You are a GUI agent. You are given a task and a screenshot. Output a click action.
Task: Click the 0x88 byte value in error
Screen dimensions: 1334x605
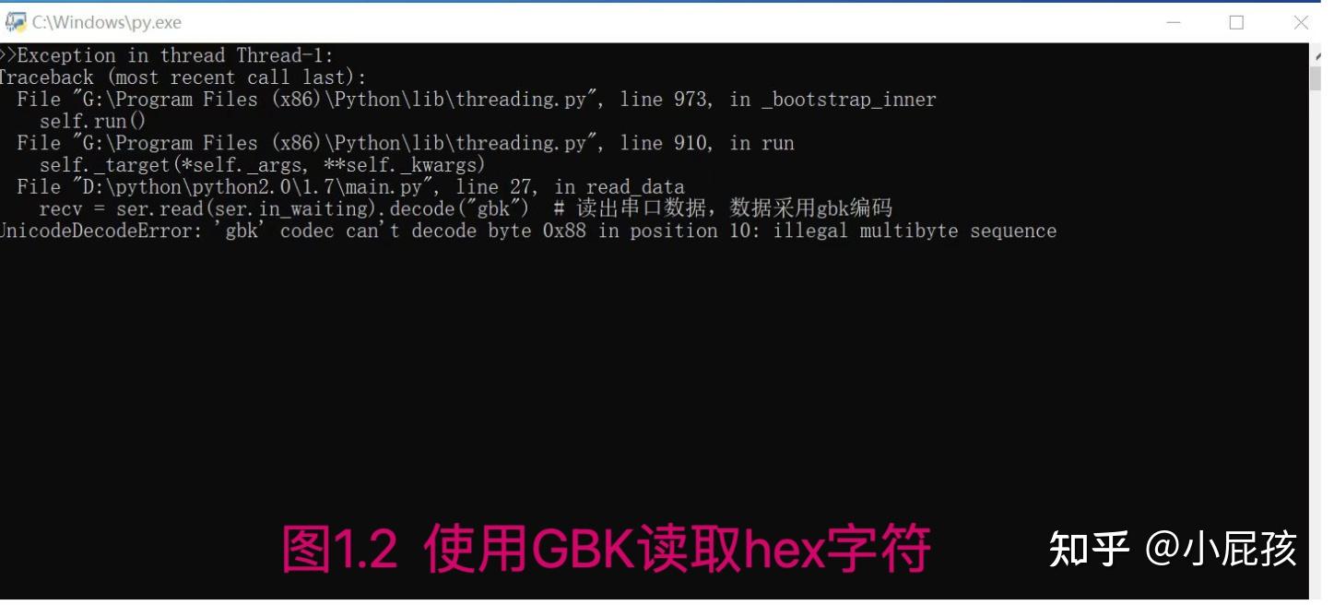(564, 231)
